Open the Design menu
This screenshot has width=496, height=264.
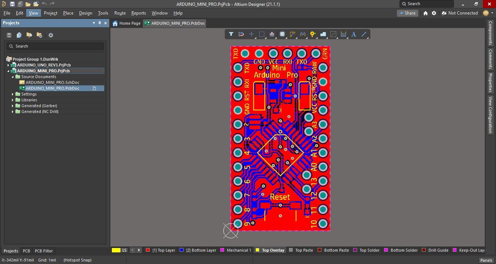coord(86,13)
